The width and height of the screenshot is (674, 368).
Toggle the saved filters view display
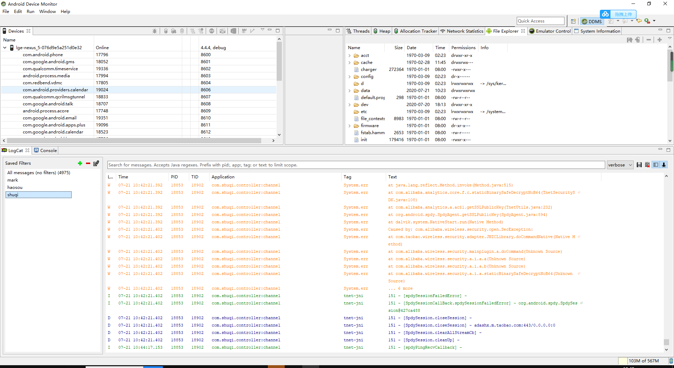pyautogui.click(x=656, y=165)
